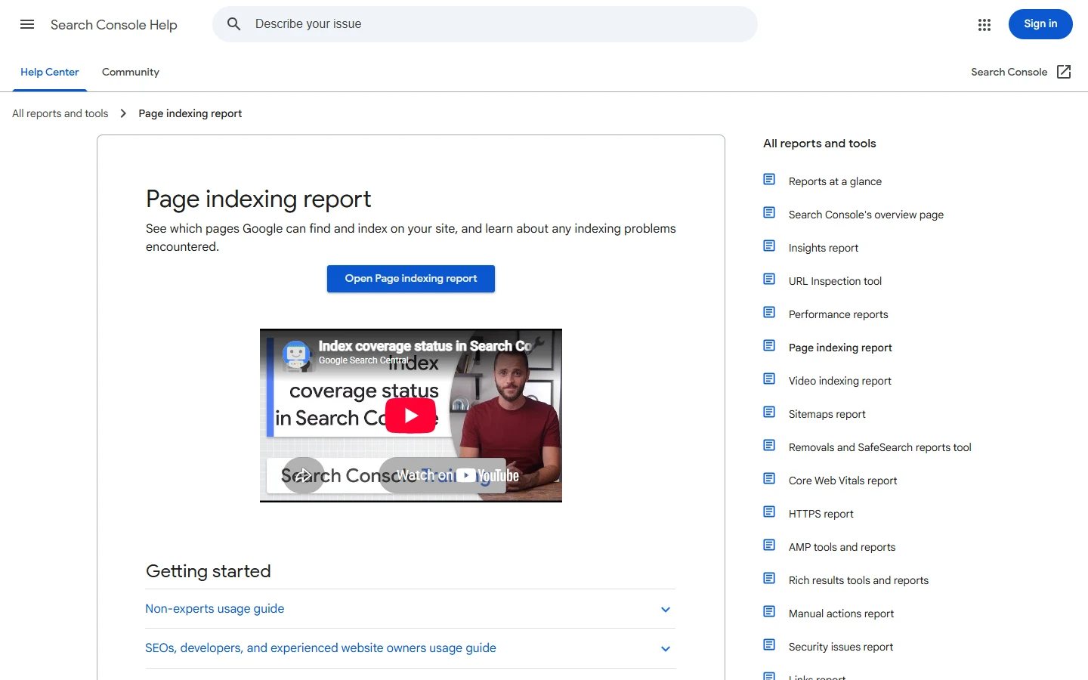Click the document icon beside HTTPS report
This screenshot has height=680, width=1088.
point(769,512)
